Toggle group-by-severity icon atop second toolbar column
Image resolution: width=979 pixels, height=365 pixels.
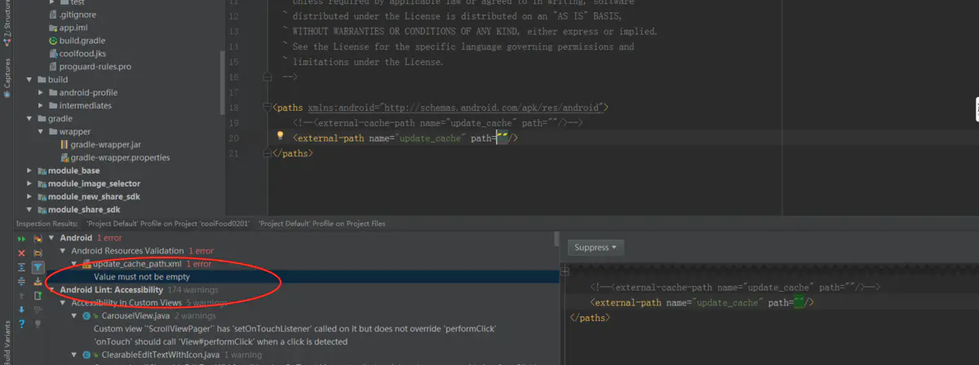point(38,239)
